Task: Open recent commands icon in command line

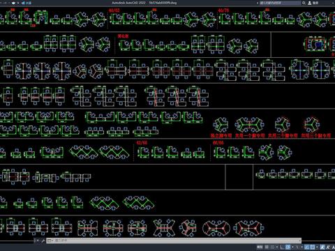Action: [50, 241]
